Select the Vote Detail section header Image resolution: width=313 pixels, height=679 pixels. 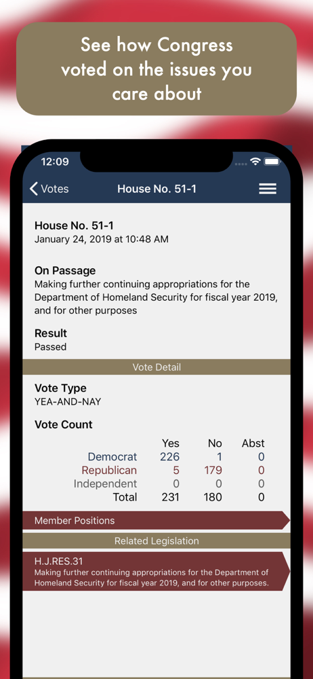[156, 367]
